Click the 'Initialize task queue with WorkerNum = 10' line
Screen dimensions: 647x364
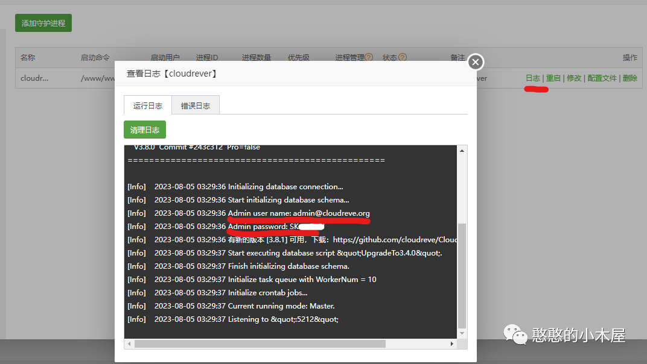pyautogui.click(x=252, y=280)
